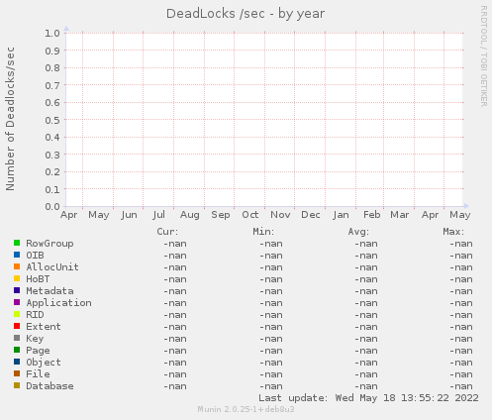Click the dark purple Metadata legend swatch
This screenshot has height=420, width=492.
point(17,290)
